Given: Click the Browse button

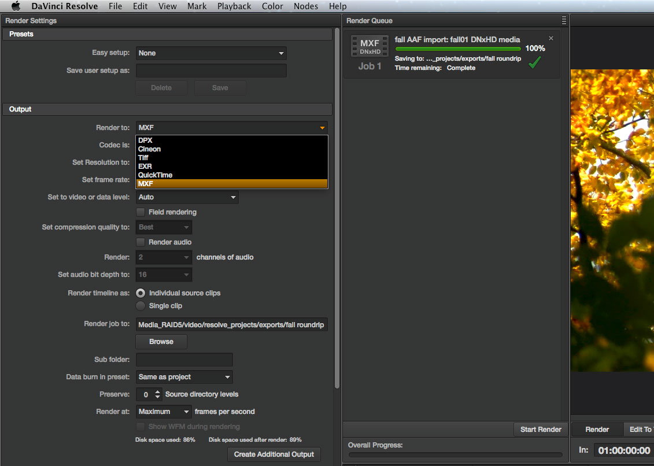Looking at the screenshot, I should point(161,342).
